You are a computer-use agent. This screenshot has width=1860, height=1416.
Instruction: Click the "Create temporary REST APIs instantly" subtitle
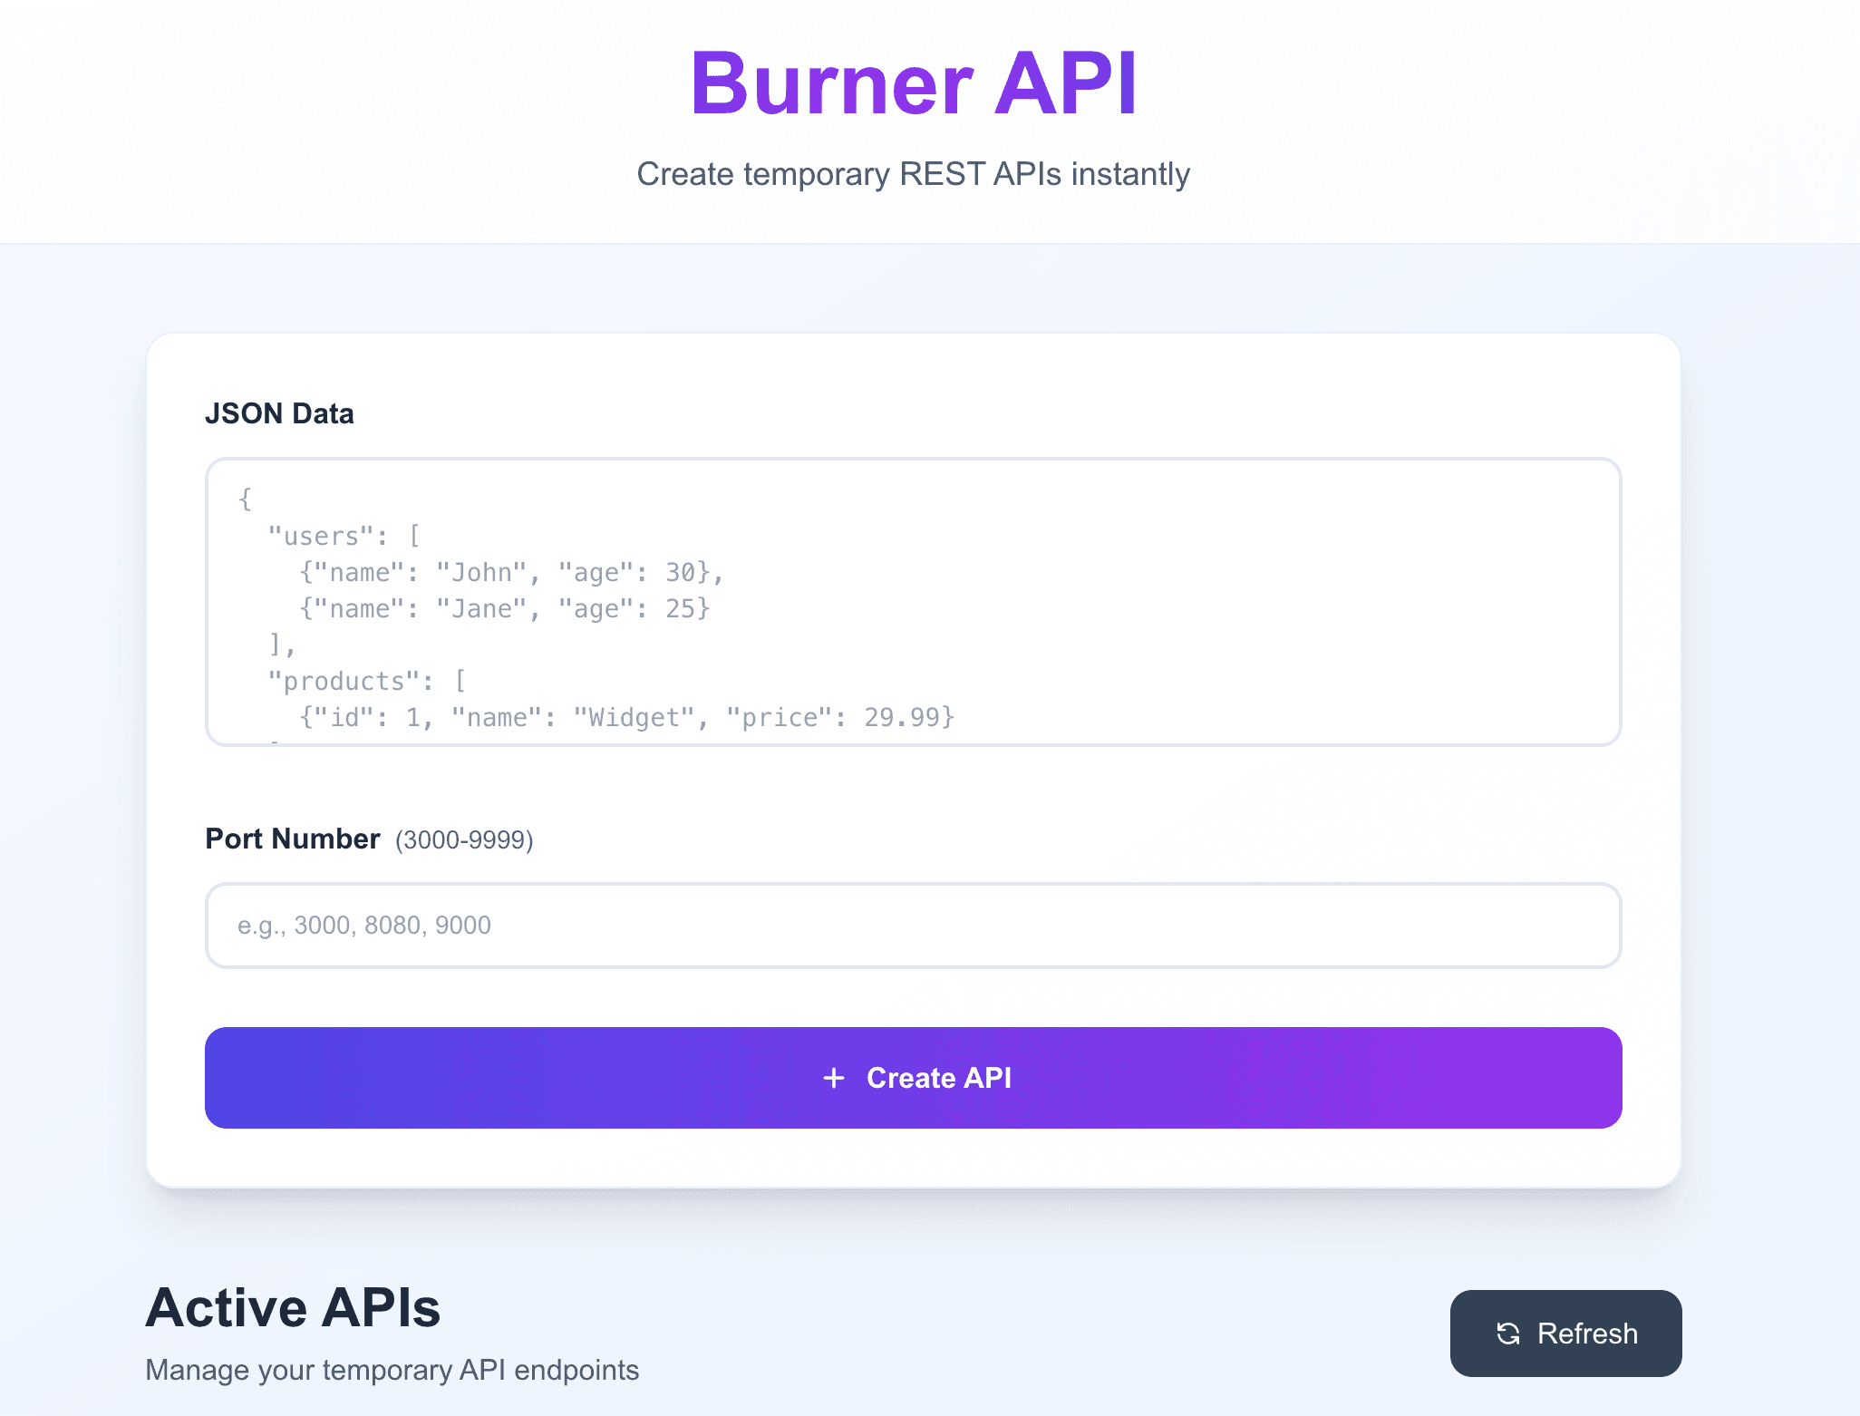(x=913, y=174)
